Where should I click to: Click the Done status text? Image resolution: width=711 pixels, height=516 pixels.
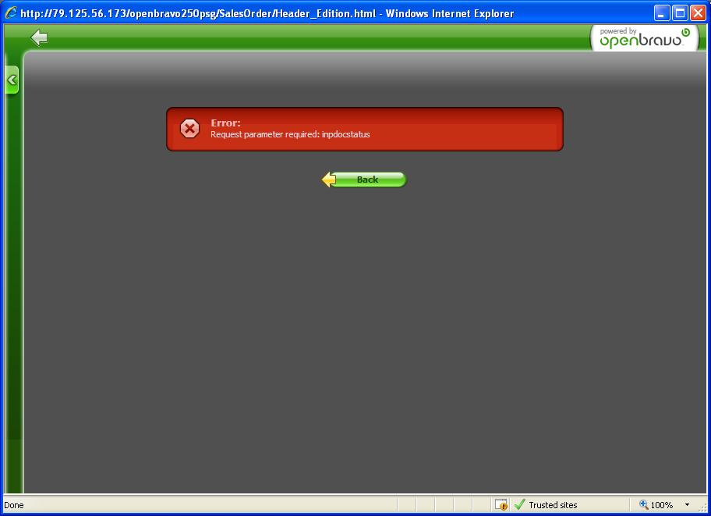[x=13, y=505]
